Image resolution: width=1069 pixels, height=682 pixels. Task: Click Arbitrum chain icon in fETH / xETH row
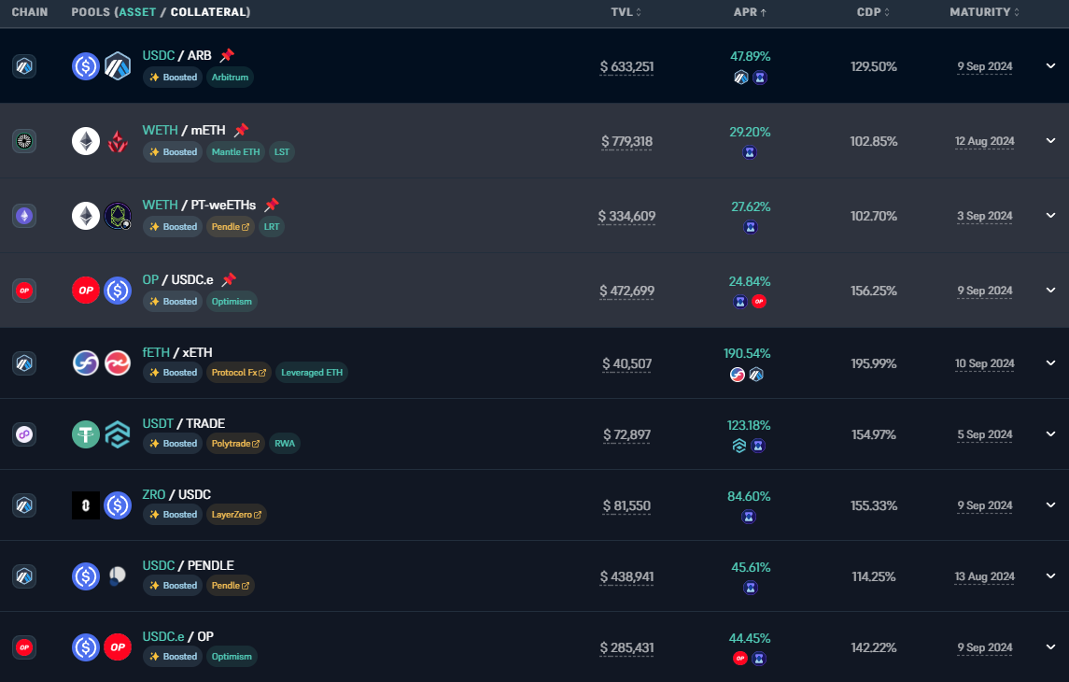coord(24,363)
